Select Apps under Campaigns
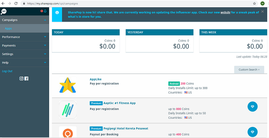This screenshot has width=269, height=138. coord(25,28)
